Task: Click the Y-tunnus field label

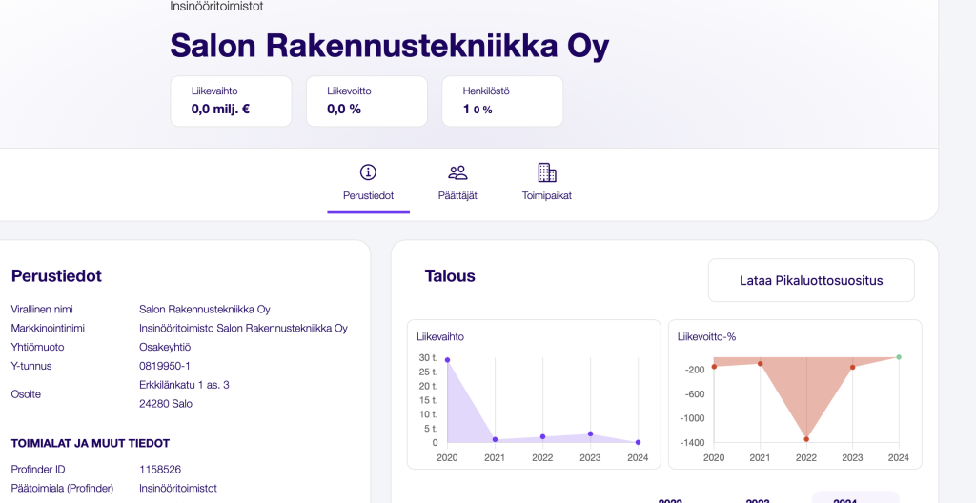Action: tap(31, 366)
